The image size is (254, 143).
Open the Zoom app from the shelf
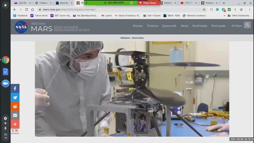coord(6,83)
